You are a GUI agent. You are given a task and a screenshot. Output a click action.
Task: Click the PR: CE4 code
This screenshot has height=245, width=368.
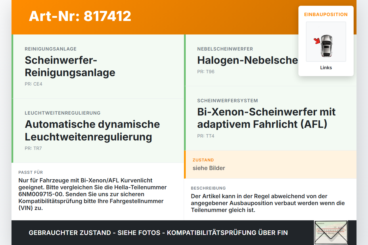point(34,84)
